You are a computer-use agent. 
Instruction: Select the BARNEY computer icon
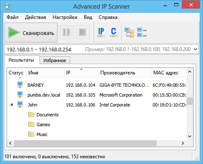click(20, 85)
